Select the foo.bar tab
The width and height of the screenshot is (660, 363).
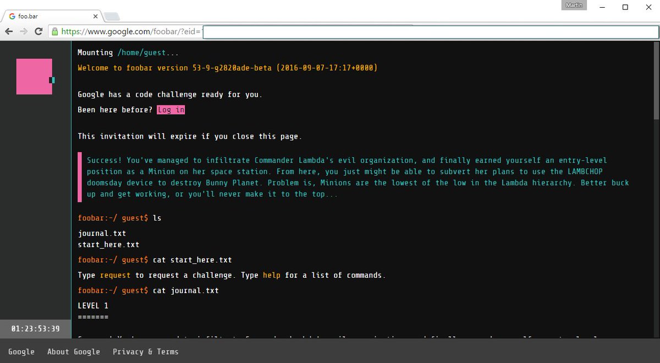pyautogui.click(x=52, y=16)
